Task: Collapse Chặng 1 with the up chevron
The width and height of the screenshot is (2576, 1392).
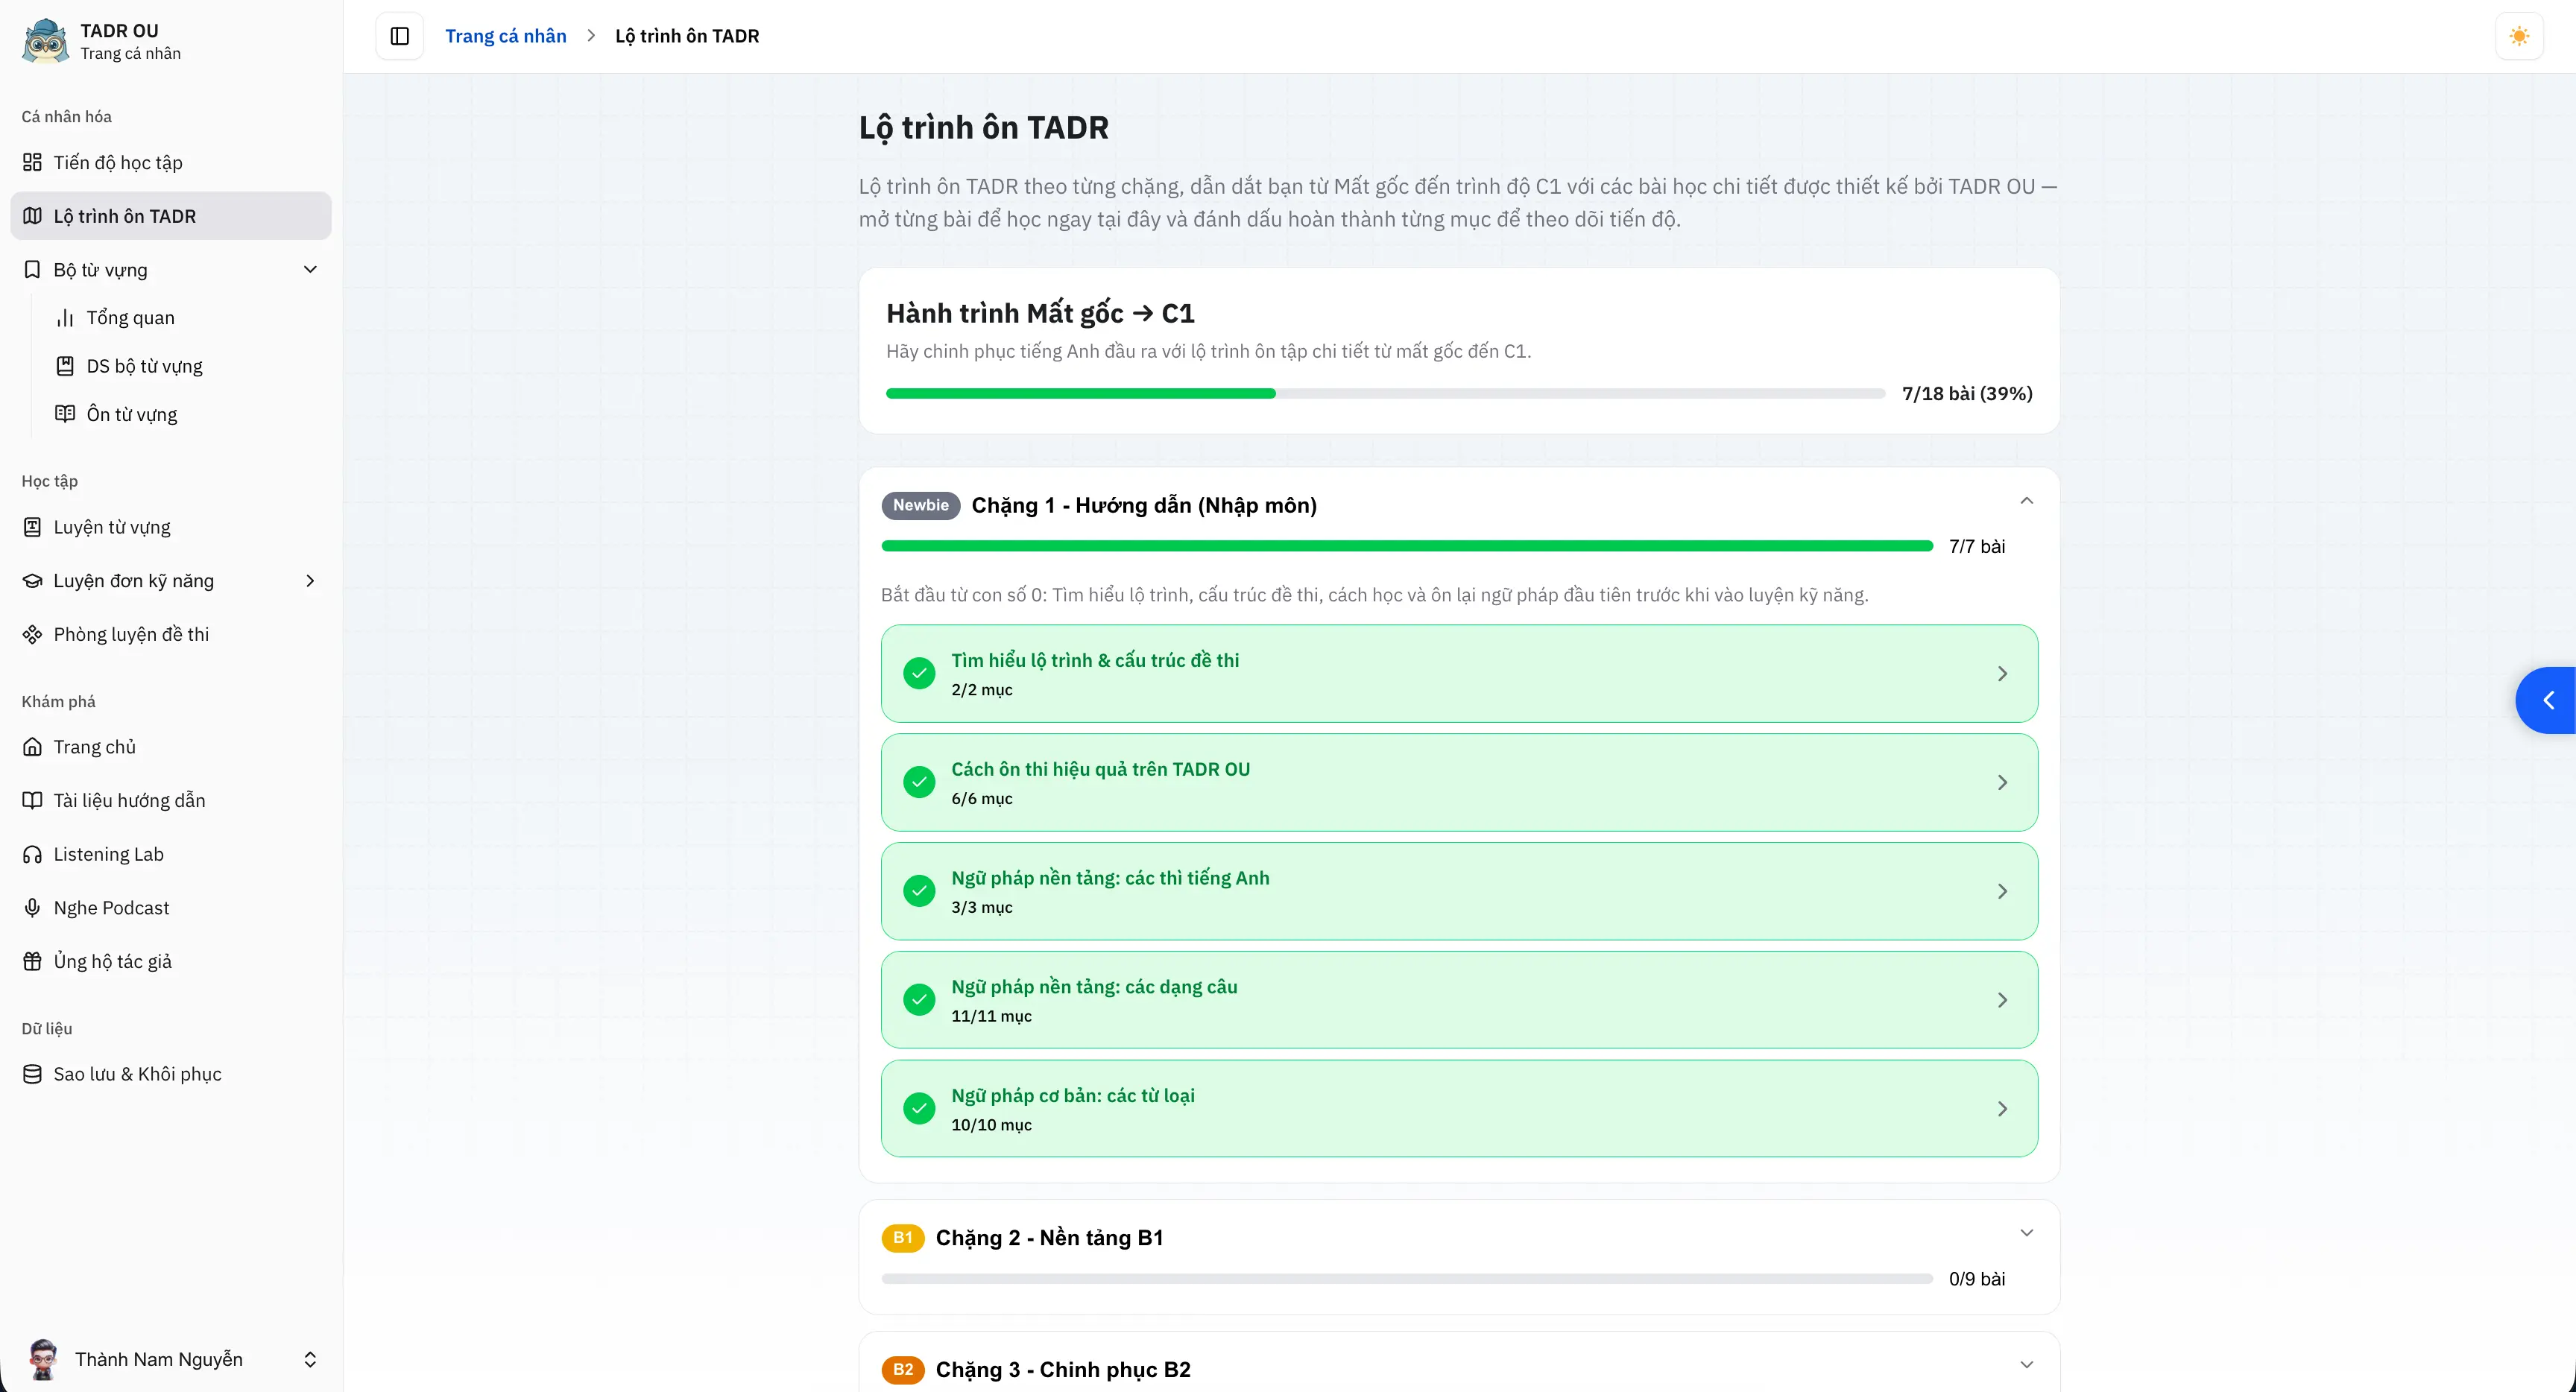Action: [2027, 501]
